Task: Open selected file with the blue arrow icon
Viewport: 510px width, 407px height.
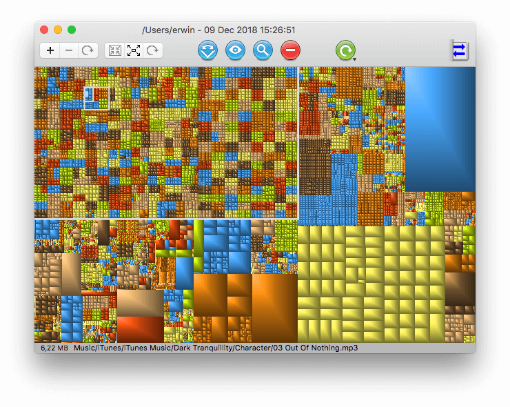Action: pos(208,50)
